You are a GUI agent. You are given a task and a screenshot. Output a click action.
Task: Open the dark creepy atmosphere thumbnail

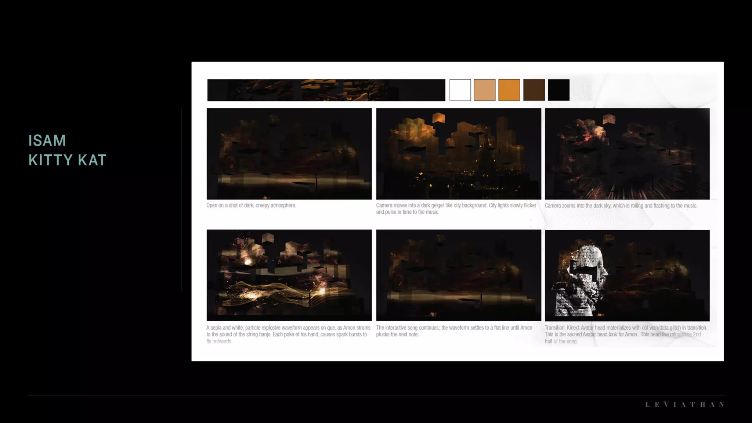point(289,153)
